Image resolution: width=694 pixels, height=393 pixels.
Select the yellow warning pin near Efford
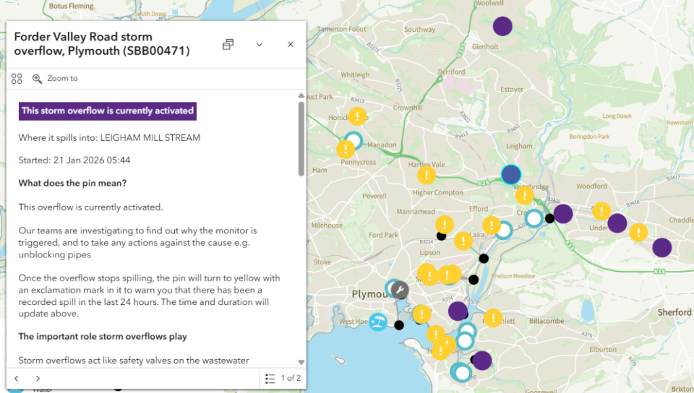click(x=491, y=226)
